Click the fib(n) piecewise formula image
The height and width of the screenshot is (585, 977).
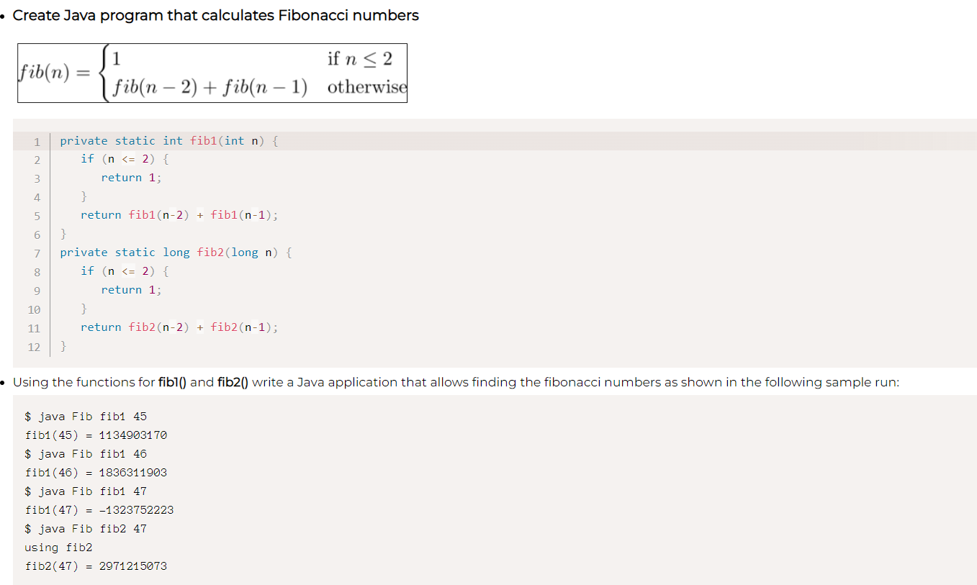click(x=212, y=73)
